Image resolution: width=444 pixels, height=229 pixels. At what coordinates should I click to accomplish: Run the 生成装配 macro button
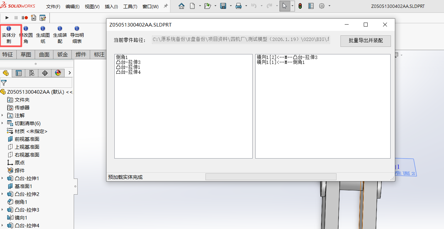[x=60, y=35]
